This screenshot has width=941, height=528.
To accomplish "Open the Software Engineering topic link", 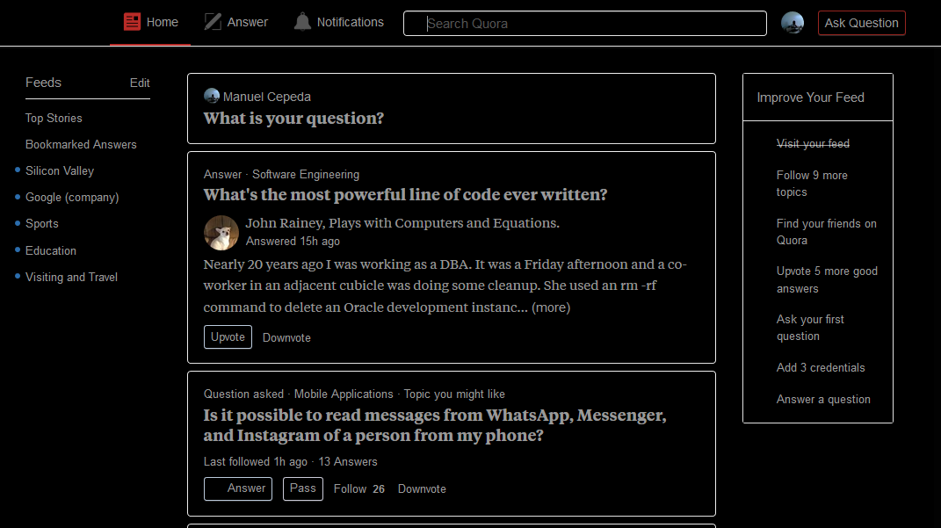I will pyautogui.click(x=306, y=175).
